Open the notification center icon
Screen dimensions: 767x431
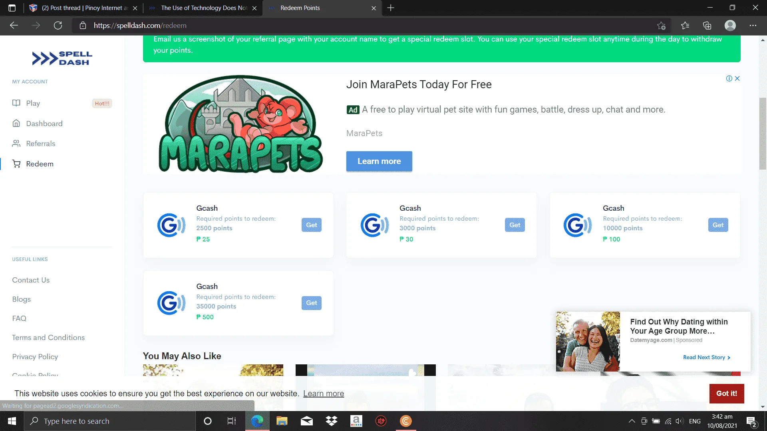tap(751, 421)
